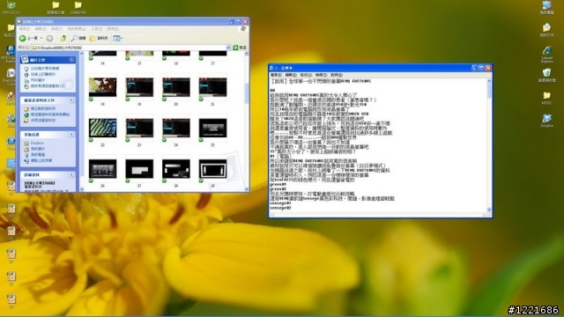Open the Favorites menu in Explorer window

click(x=77, y=29)
